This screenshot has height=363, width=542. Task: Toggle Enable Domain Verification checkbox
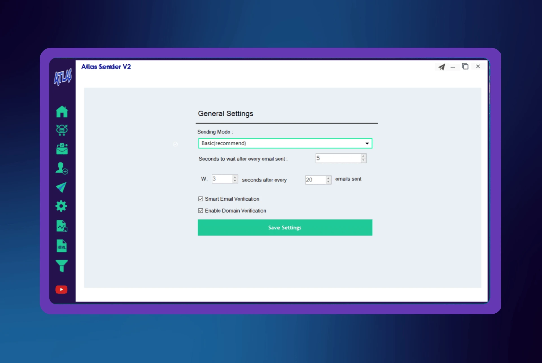pyautogui.click(x=201, y=211)
